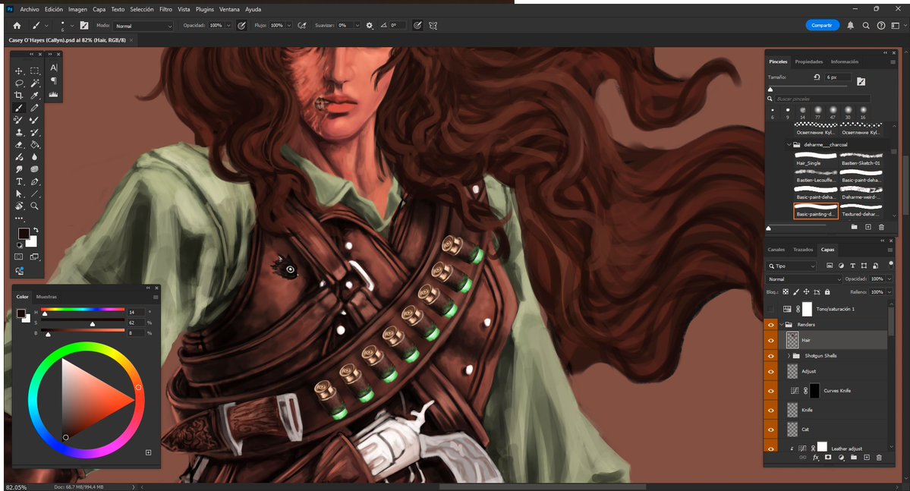Select the Eraser tool
This screenshot has width=910, height=491.
18,144
